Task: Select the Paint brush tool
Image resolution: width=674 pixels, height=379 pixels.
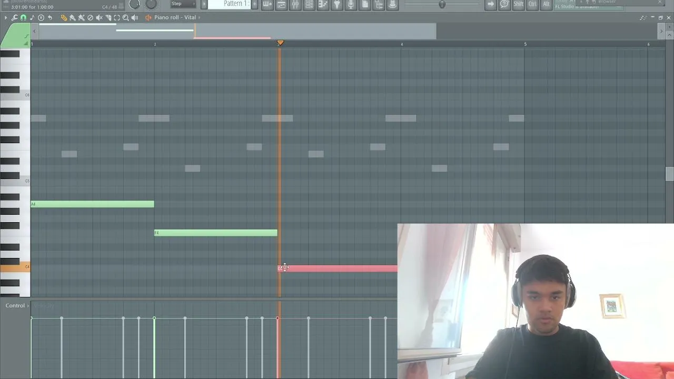Action: tap(73, 17)
